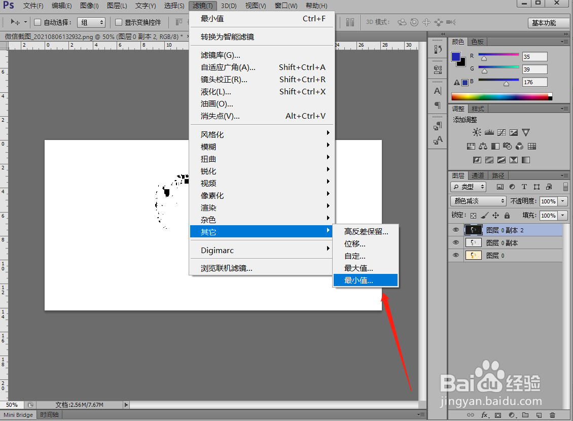Open the Paragraph panel icon
573x421 pixels.
(x=438, y=106)
